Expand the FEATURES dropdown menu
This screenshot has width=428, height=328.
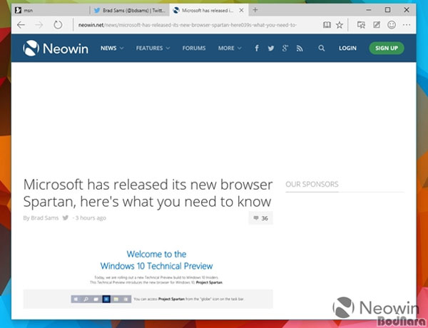[x=153, y=48]
